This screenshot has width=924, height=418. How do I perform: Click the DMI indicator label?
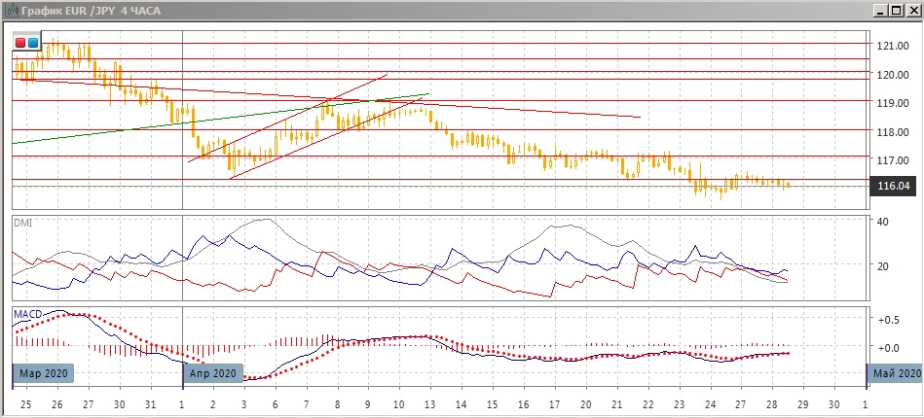22,223
